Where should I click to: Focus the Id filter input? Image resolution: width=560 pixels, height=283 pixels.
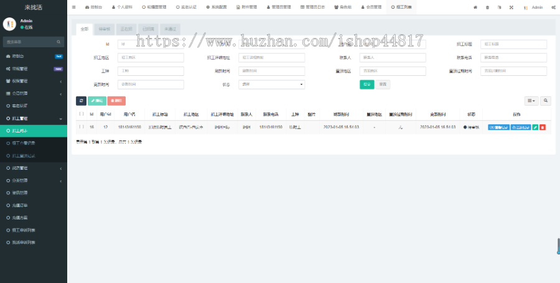pyautogui.click(x=151, y=44)
